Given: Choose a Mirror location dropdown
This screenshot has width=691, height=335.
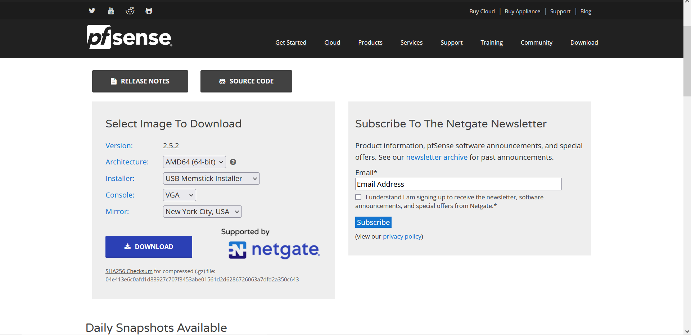Looking at the screenshot, I should pos(202,212).
